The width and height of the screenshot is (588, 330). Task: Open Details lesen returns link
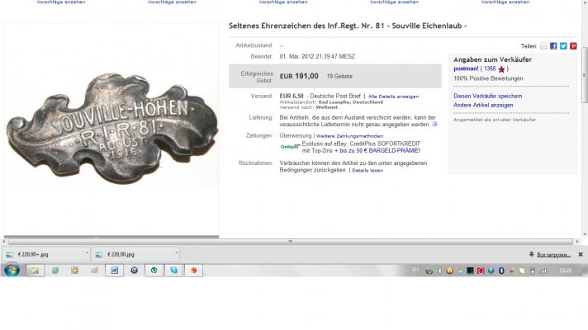pyautogui.click(x=367, y=171)
